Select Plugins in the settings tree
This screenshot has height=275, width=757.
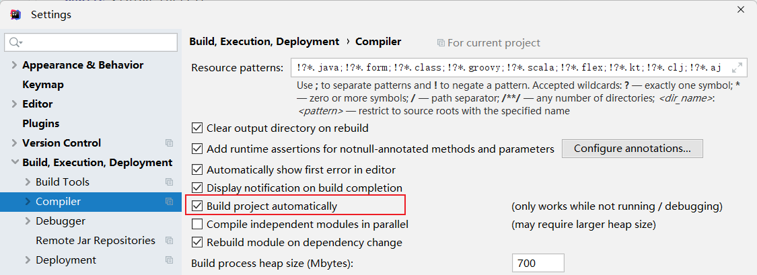tap(40, 124)
